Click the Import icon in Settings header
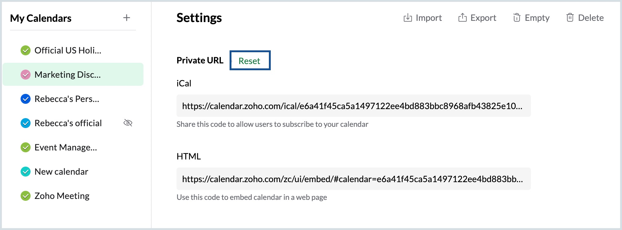Image resolution: width=622 pixels, height=230 pixels. [x=407, y=18]
